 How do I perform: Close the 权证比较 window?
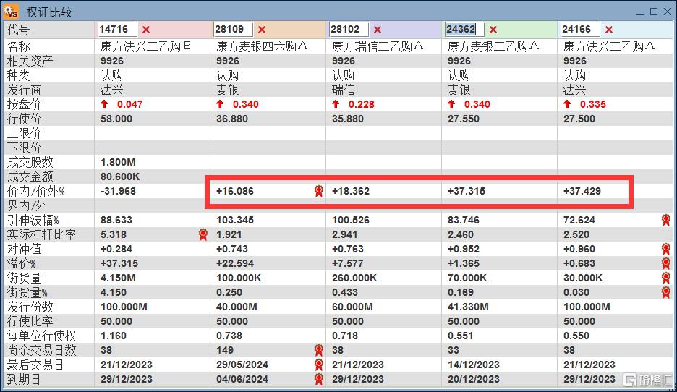click(668, 12)
